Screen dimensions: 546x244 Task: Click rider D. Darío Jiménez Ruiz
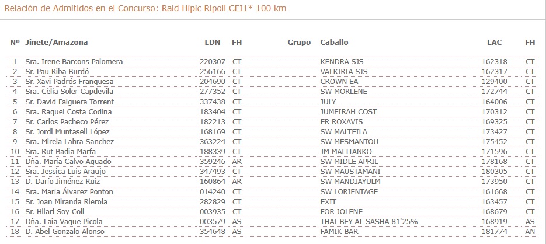pos(62,182)
